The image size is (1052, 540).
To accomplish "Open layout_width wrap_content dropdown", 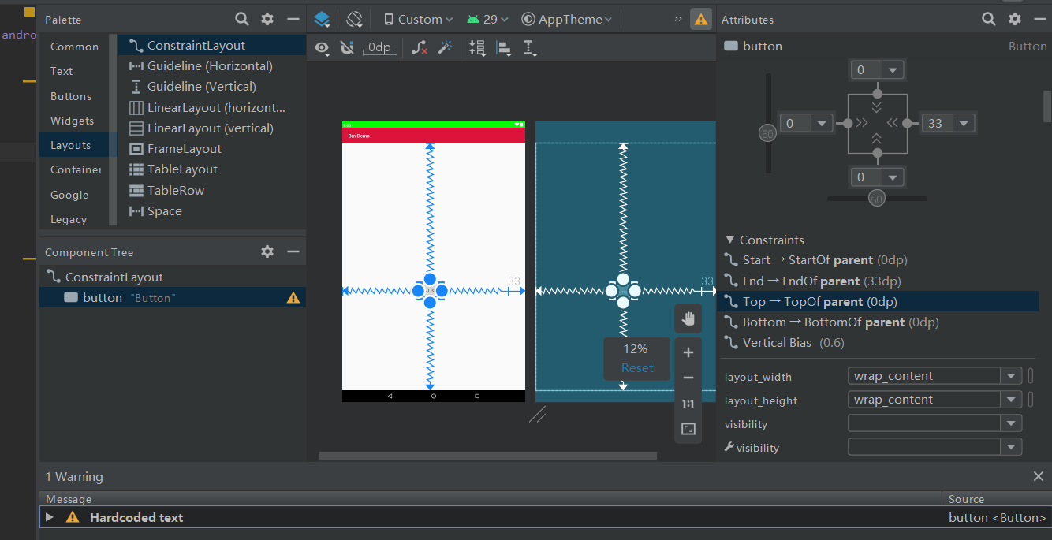I will 1011,376.
